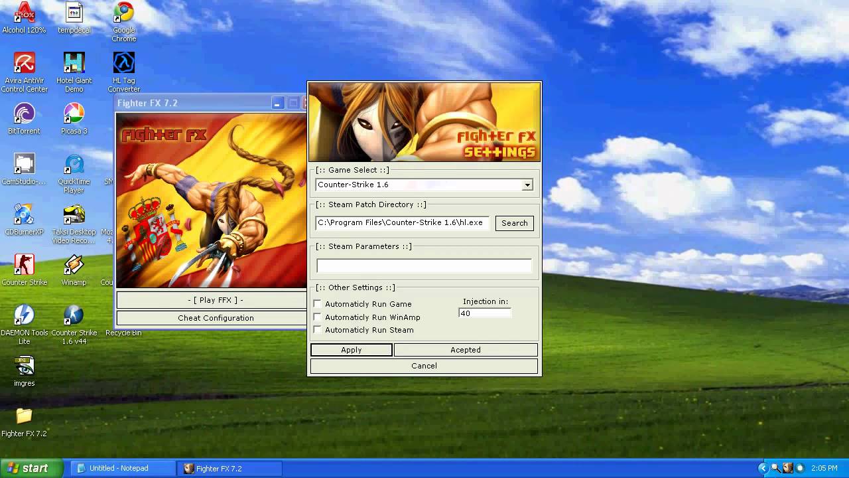
Task: Enable Automaticly Run WinAmp checkbox
Action: [x=317, y=317]
